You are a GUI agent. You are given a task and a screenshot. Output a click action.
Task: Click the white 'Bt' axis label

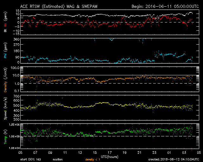pyautogui.click(x=5, y=30)
